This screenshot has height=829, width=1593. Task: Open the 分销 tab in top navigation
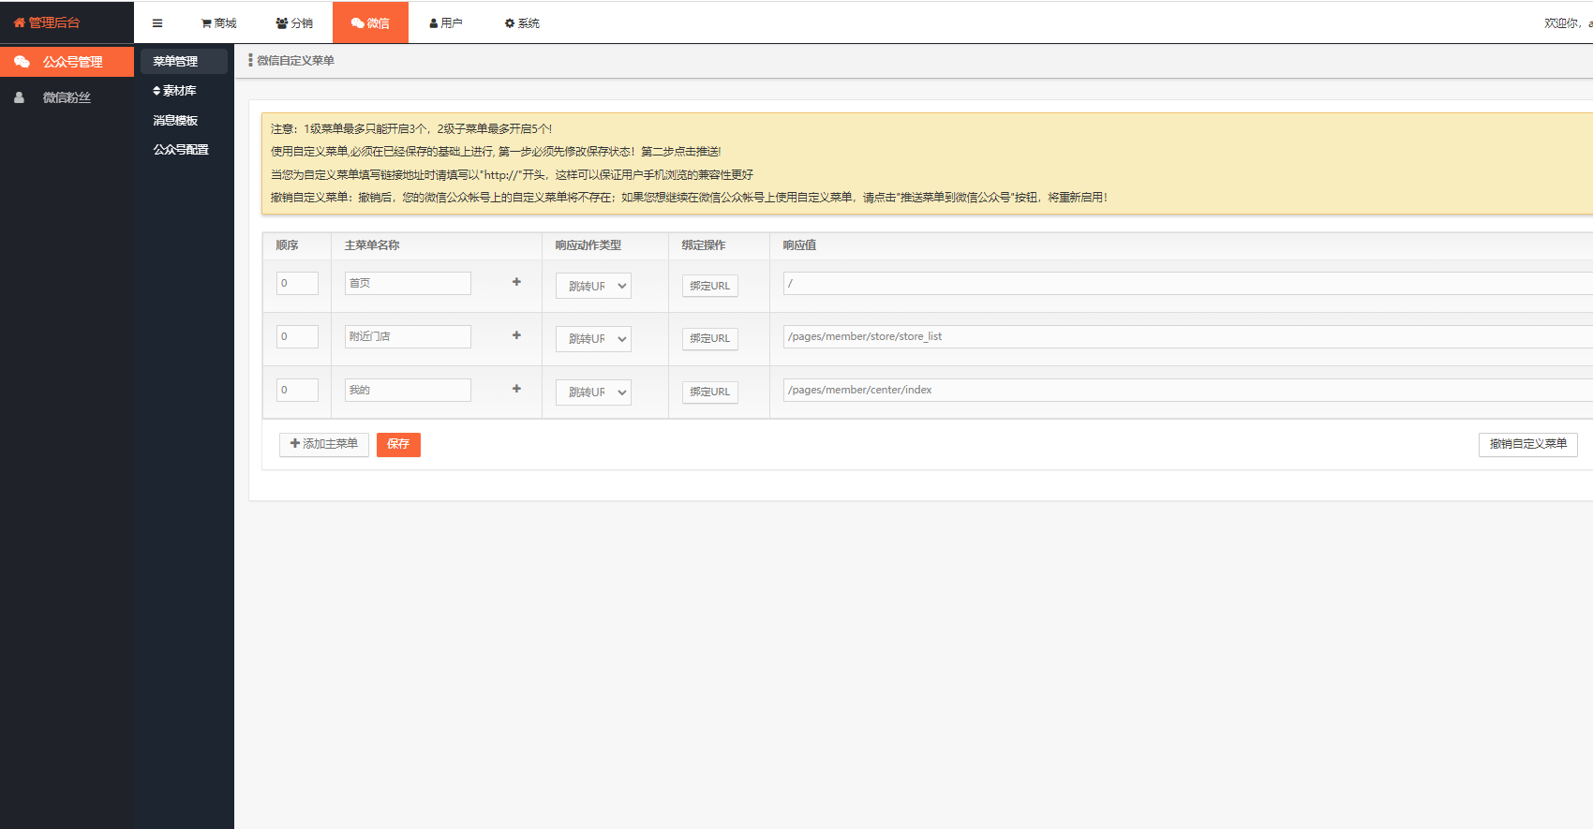click(294, 23)
